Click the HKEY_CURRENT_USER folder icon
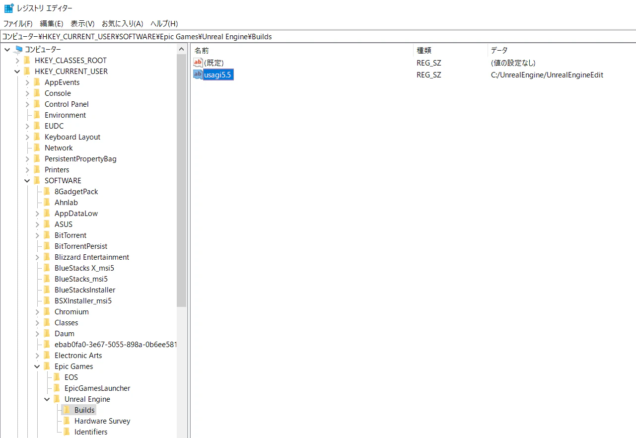 pos(27,71)
